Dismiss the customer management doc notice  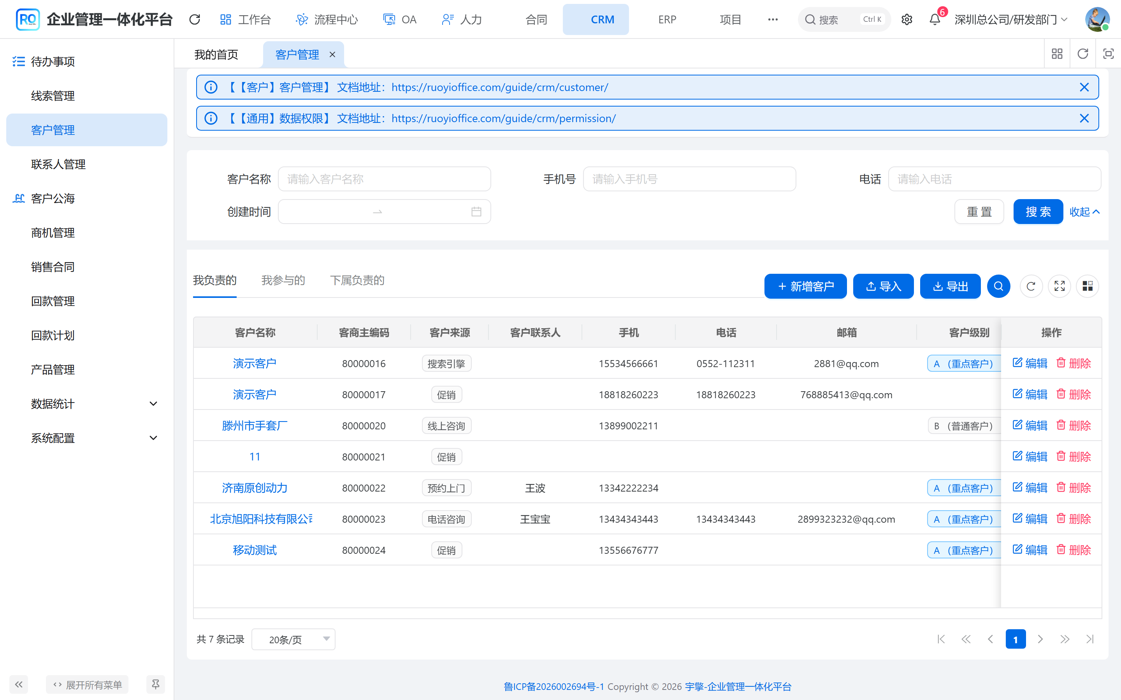coord(1084,87)
